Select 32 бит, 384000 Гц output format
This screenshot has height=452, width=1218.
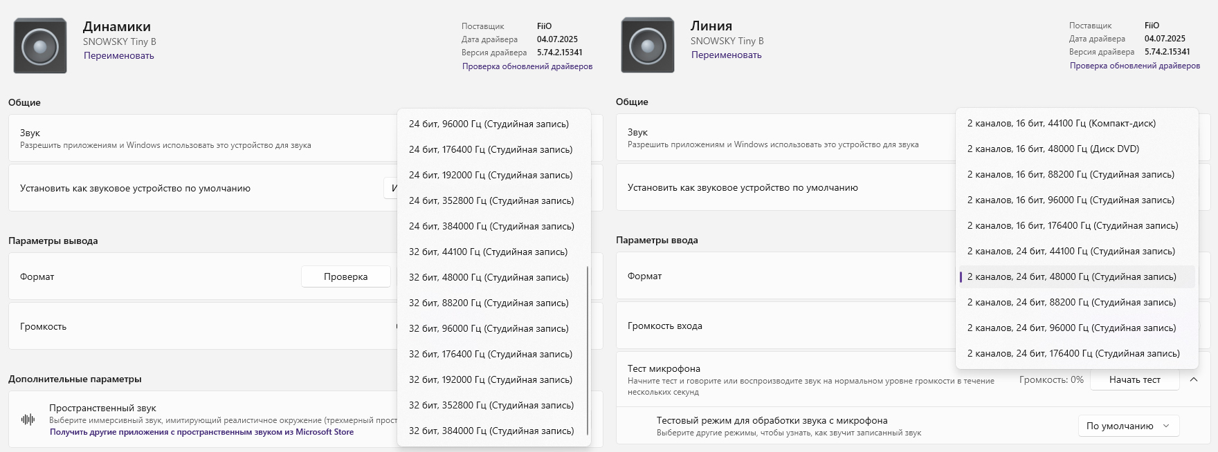[x=491, y=431]
